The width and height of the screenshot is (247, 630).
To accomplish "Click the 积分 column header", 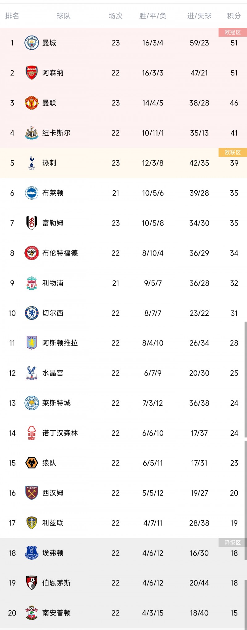I will coord(234,16).
